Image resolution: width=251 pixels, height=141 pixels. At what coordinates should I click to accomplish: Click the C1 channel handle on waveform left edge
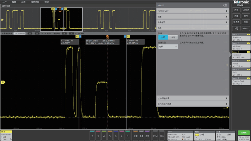tap(3, 82)
